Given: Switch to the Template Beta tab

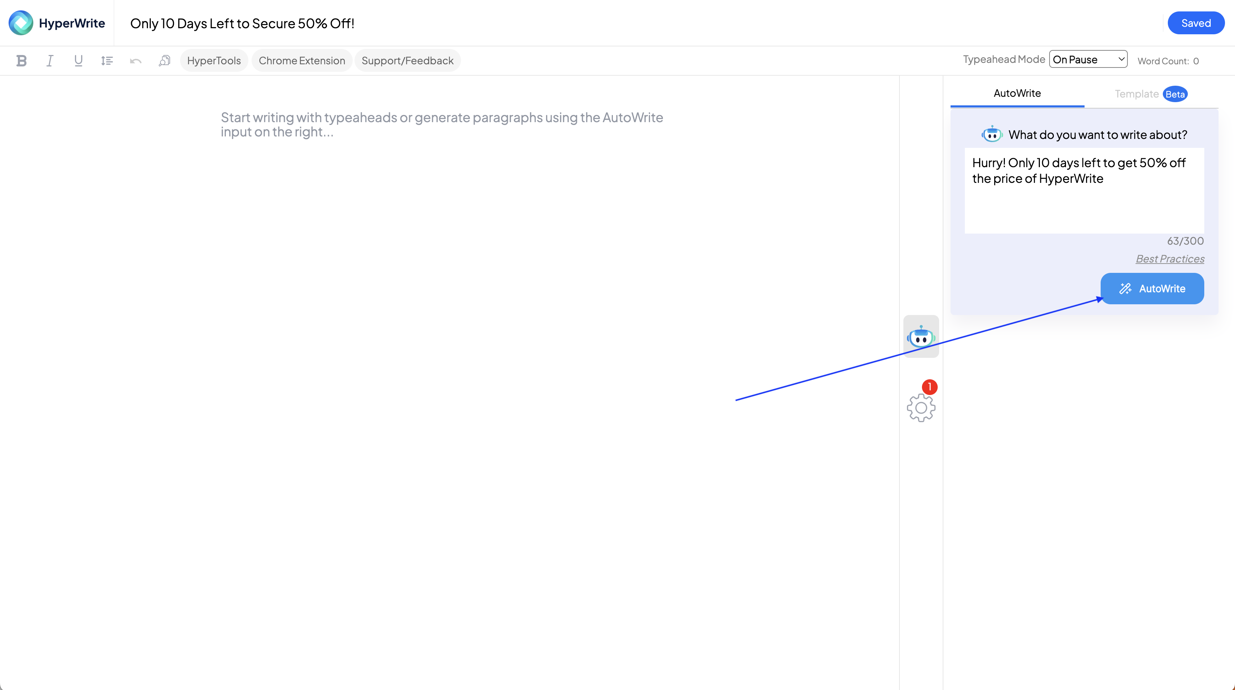Looking at the screenshot, I should (x=1150, y=93).
